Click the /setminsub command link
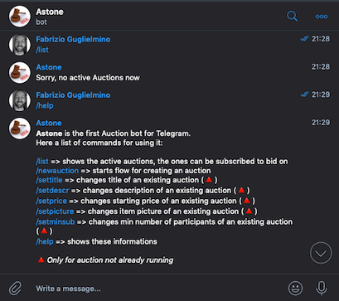The width and height of the screenshot is (339, 301). pos(56,222)
